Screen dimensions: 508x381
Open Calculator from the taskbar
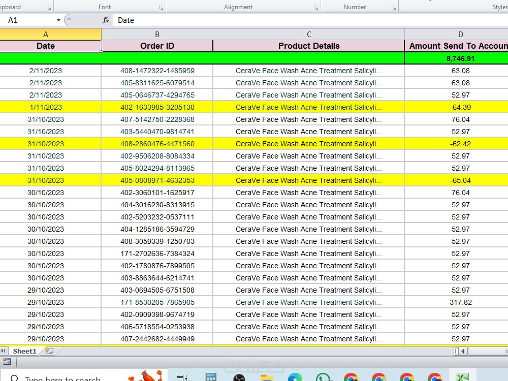pos(211,377)
